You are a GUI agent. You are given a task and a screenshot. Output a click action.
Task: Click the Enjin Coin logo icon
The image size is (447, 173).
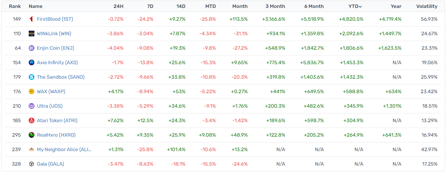[x=32, y=48]
